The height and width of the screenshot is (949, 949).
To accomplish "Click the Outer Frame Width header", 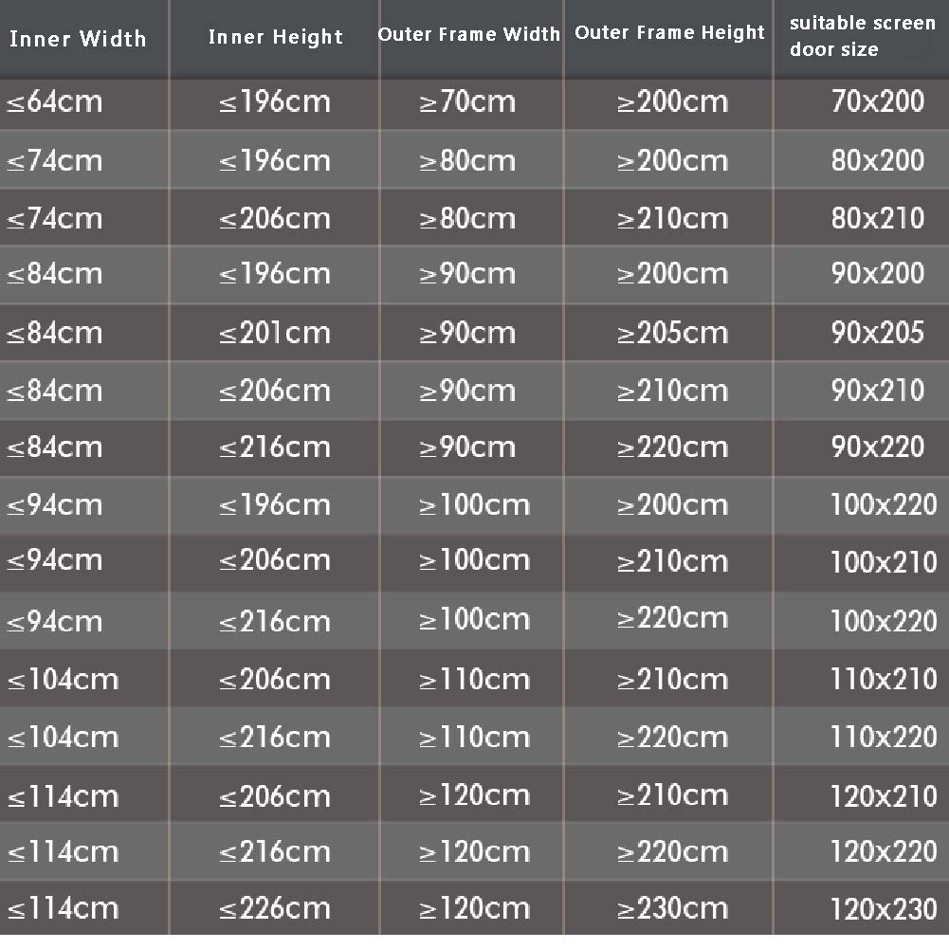I will pos(469,34).
